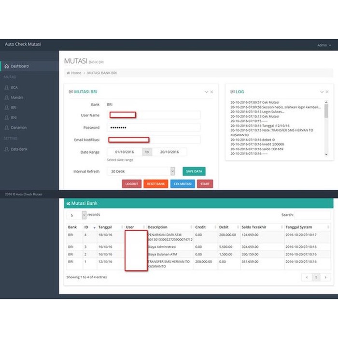The width and height of the screenshot is (338, 338).
Task: Focus the Password field
Action: 154,127
